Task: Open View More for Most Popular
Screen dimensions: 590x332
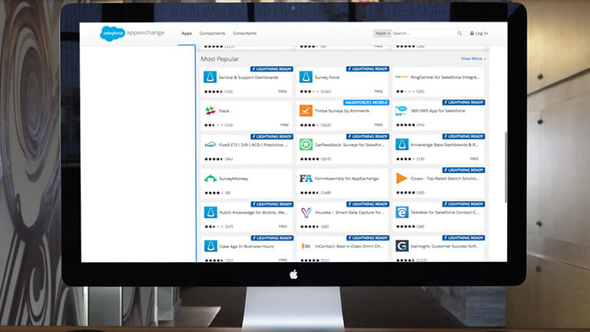Action: (x=473, y=58)
